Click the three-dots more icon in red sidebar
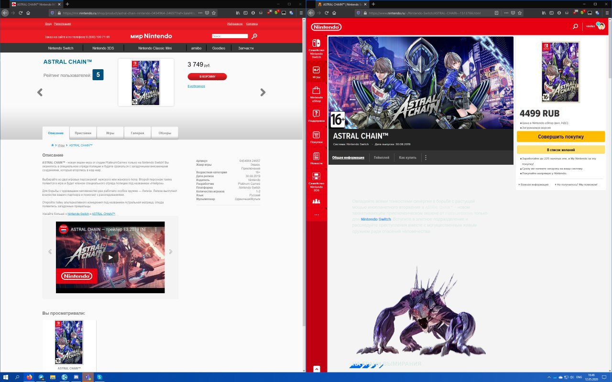Viewport: 612px width, 382px height. pos(317,215)
